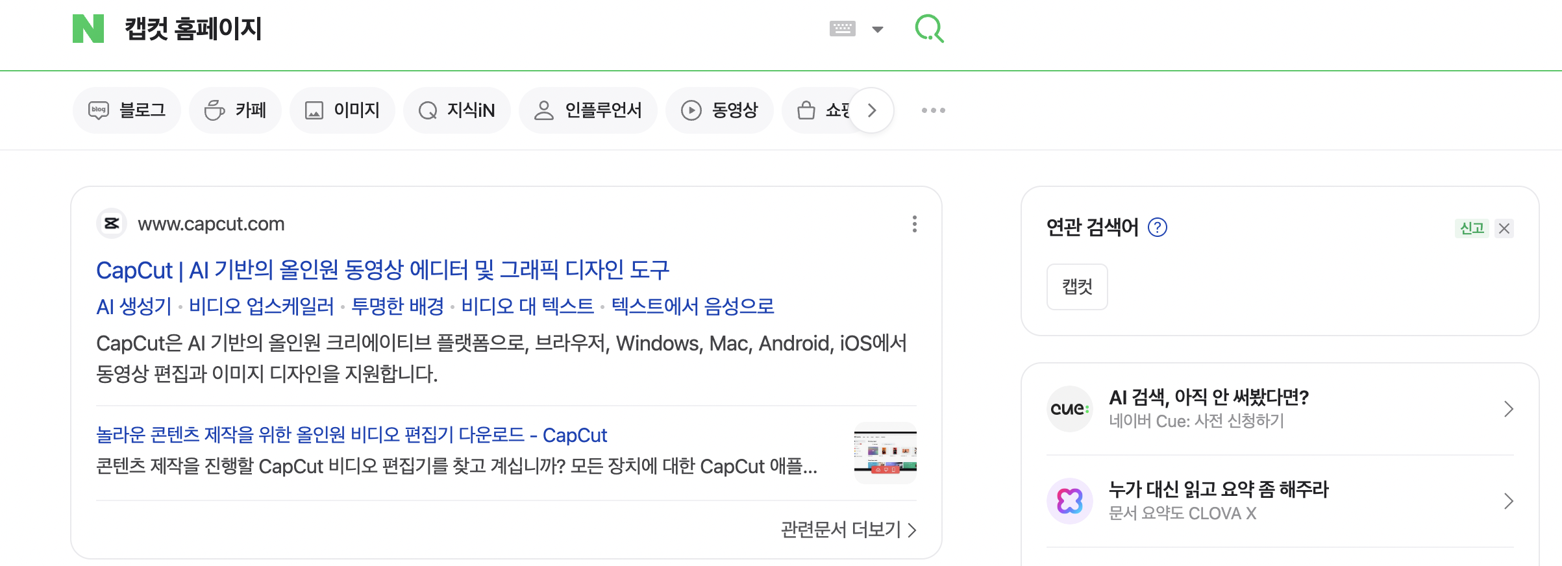This screenshot has height=566, width=1562.
Task: Click the 신고 report button
Action: pos(1472,228)
